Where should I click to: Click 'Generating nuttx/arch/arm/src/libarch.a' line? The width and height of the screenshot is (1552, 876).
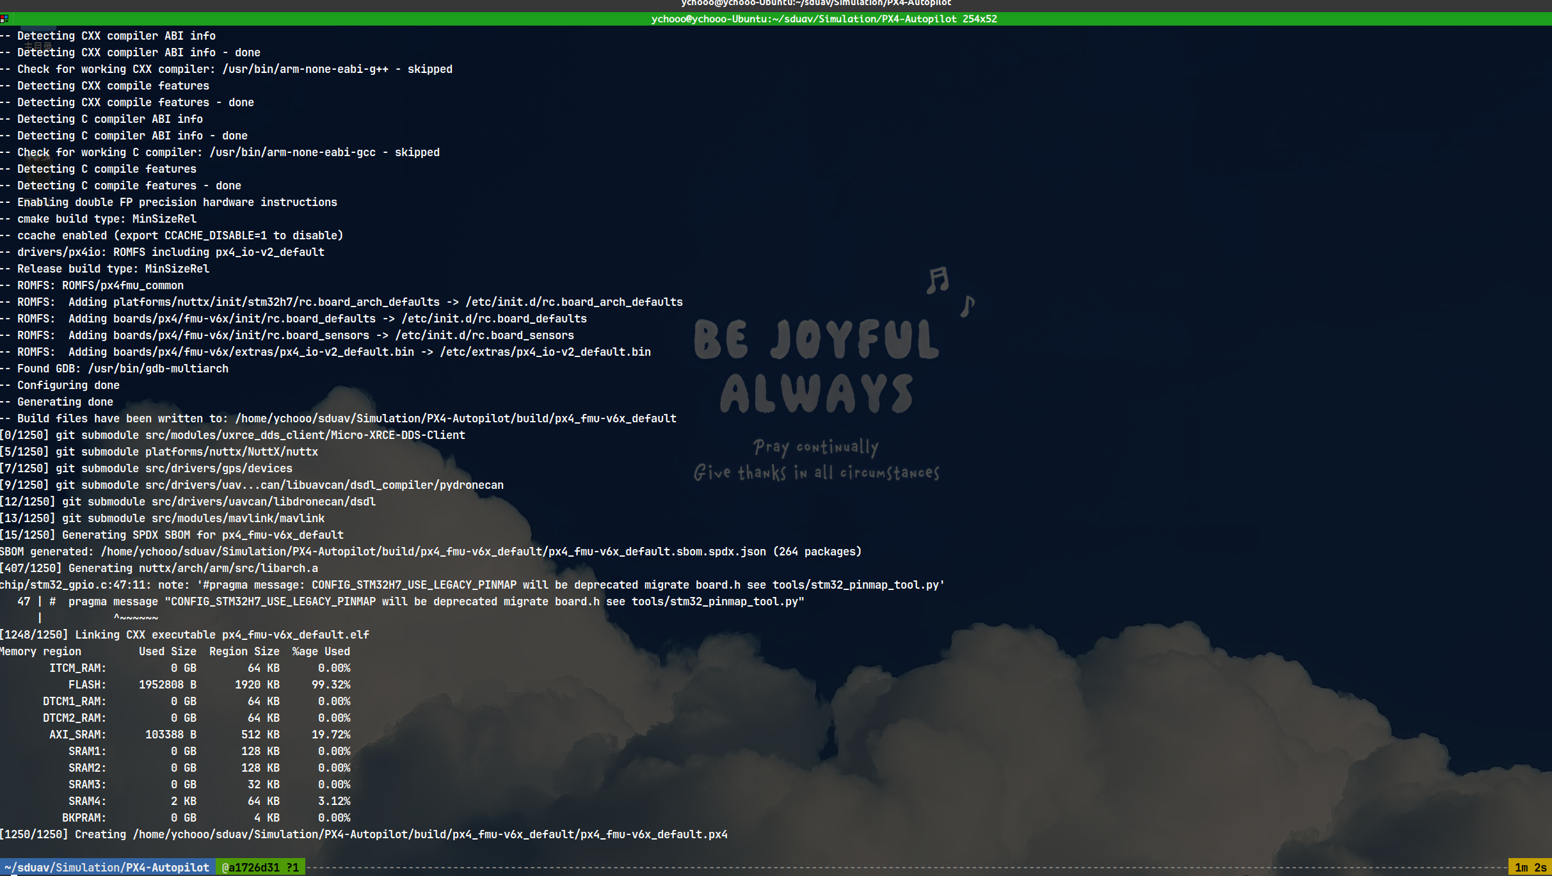159,568
